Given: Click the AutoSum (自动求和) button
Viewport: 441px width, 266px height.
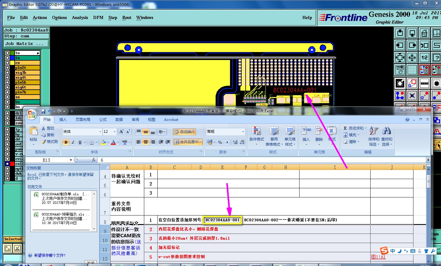Looking at the screenshot, I should click(355, 128).
